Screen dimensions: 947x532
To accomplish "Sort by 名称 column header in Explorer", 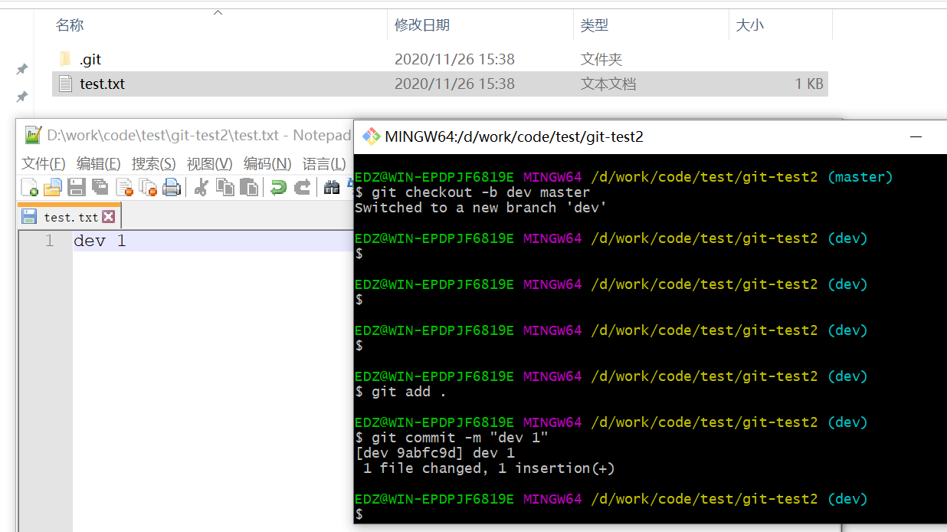I will click(x=70, y=25).
